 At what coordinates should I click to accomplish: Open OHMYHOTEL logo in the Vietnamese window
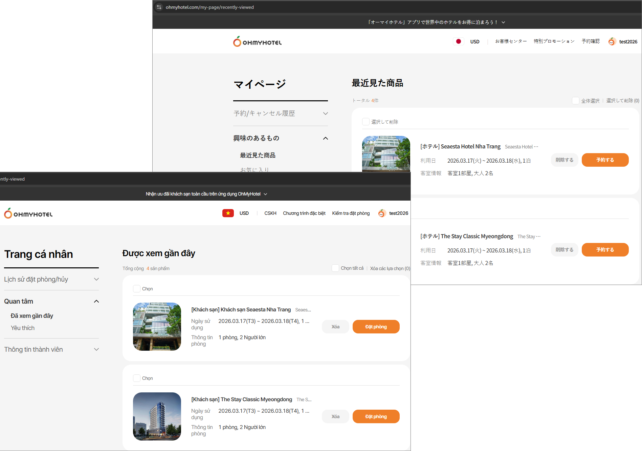(x=28, y=213)
